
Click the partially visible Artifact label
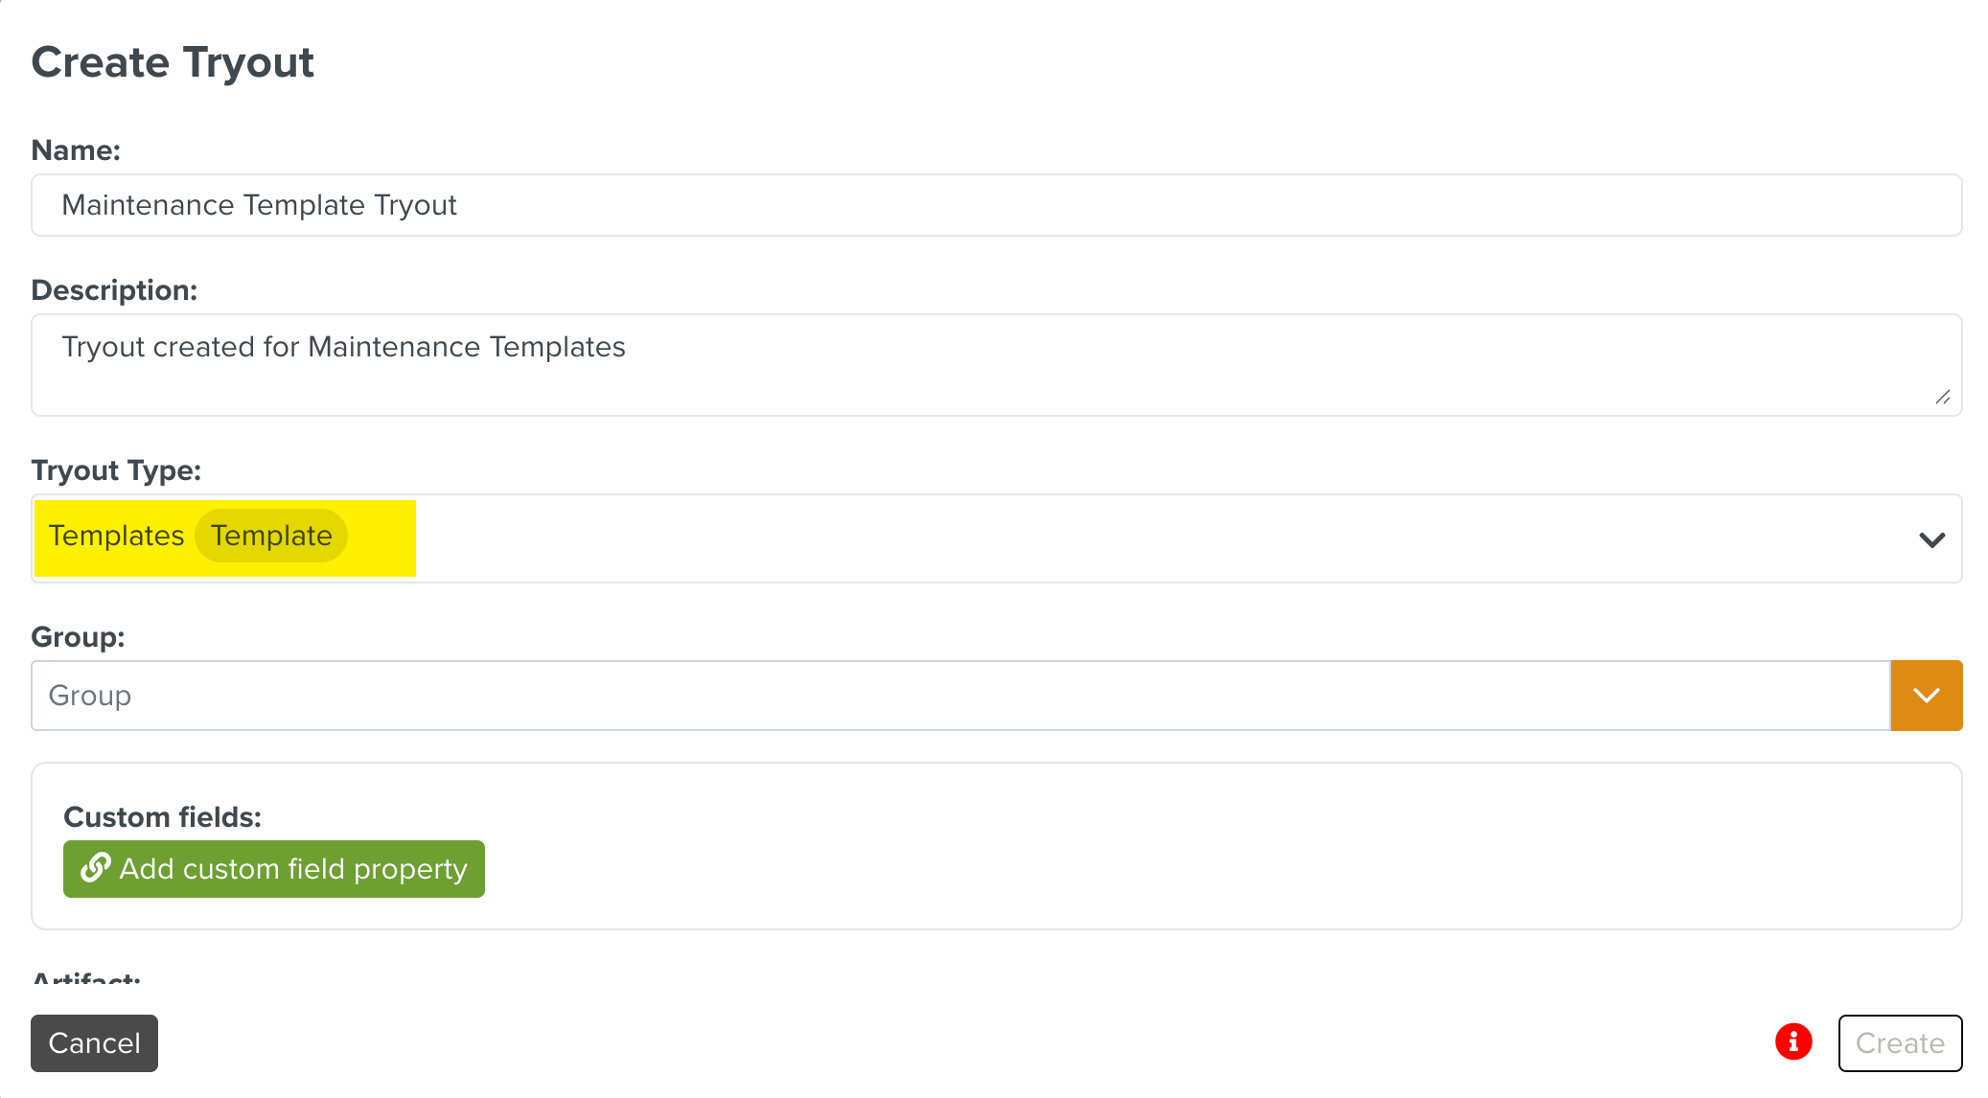click(86, 978)
